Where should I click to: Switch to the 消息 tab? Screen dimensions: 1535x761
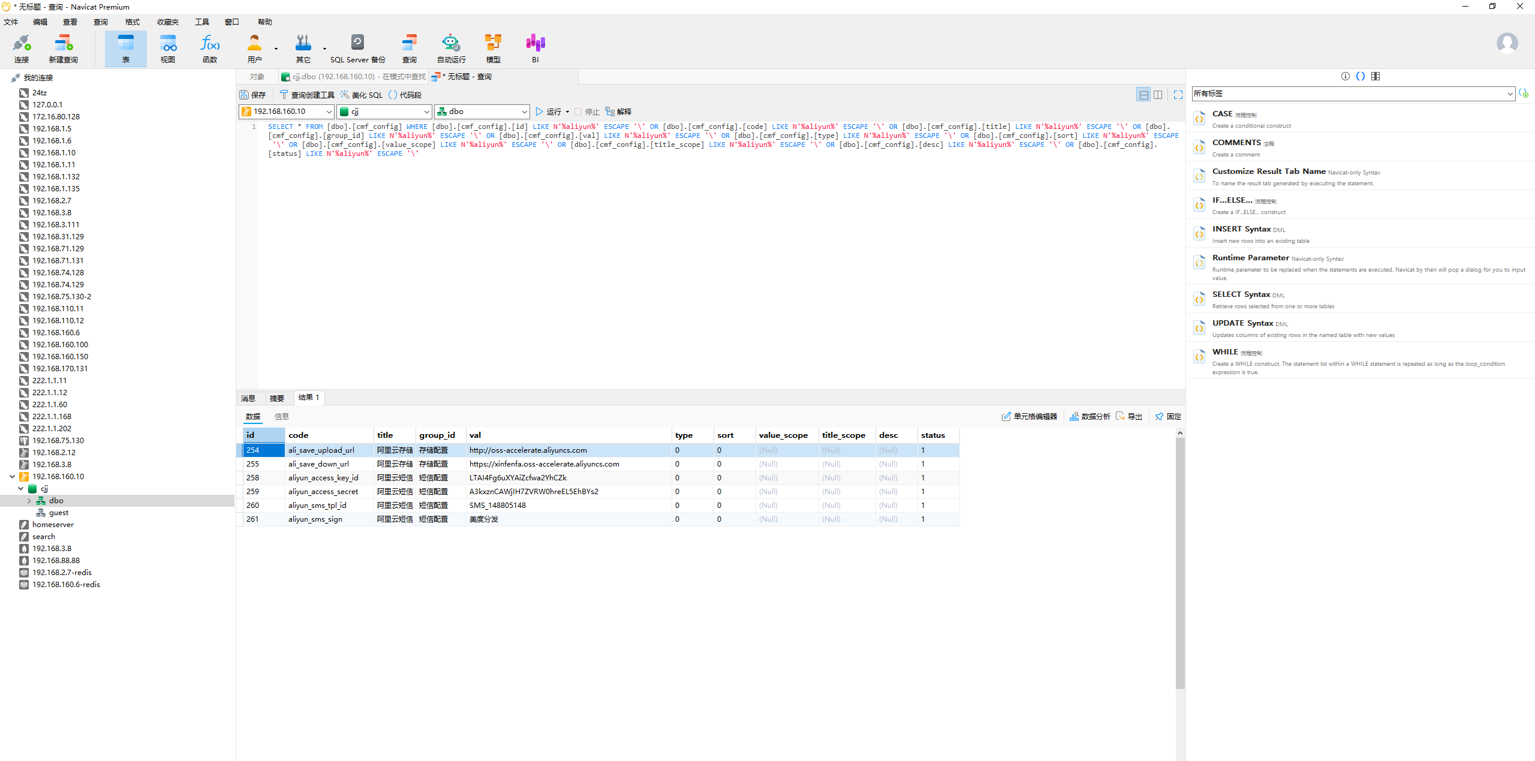point(248,398)
